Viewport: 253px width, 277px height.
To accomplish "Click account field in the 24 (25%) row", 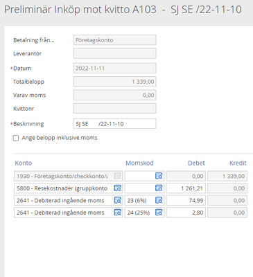I will pyautogui.click(x=68, y=213).
